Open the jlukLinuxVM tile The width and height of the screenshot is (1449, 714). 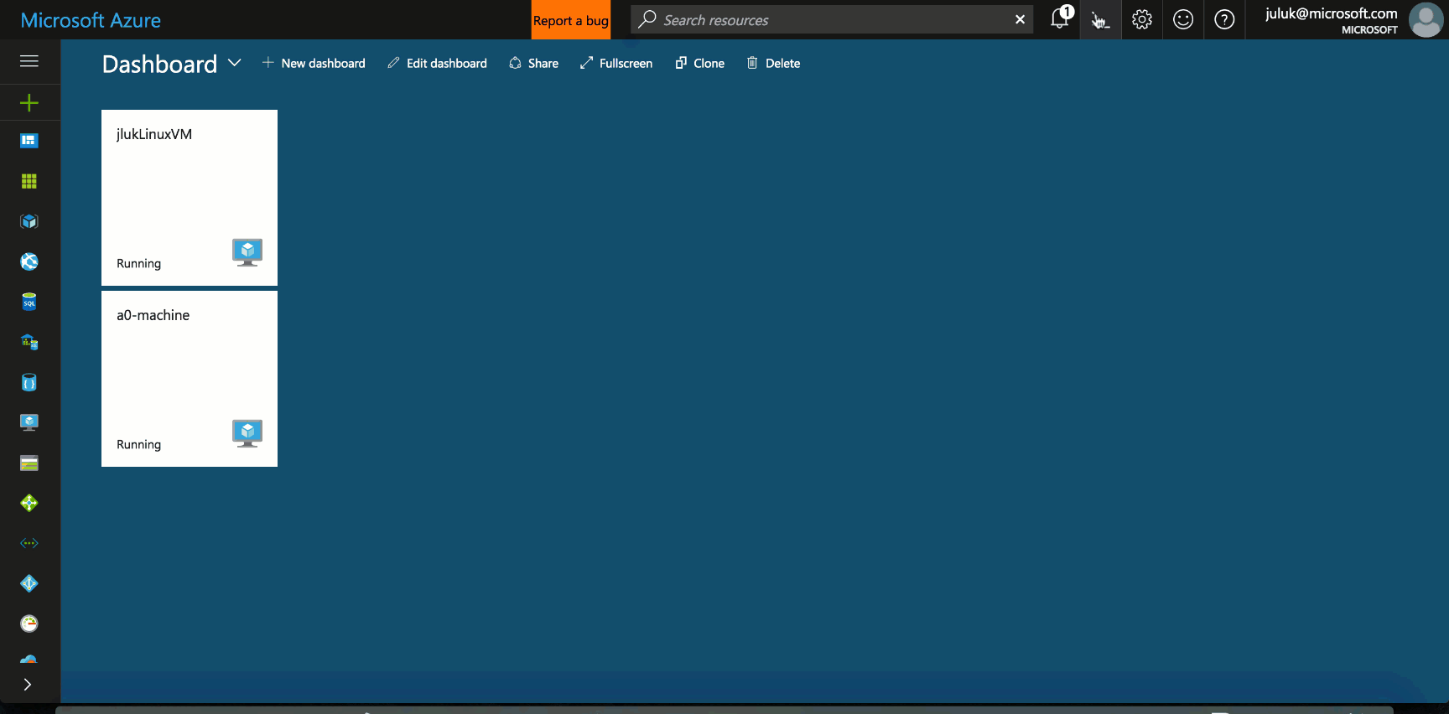[190, 198]
